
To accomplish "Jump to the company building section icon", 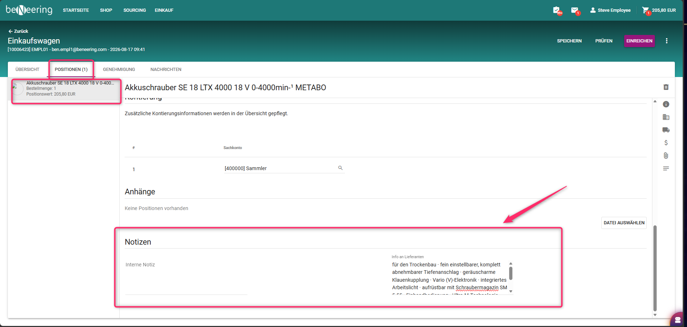I will (x=666, y=117).
